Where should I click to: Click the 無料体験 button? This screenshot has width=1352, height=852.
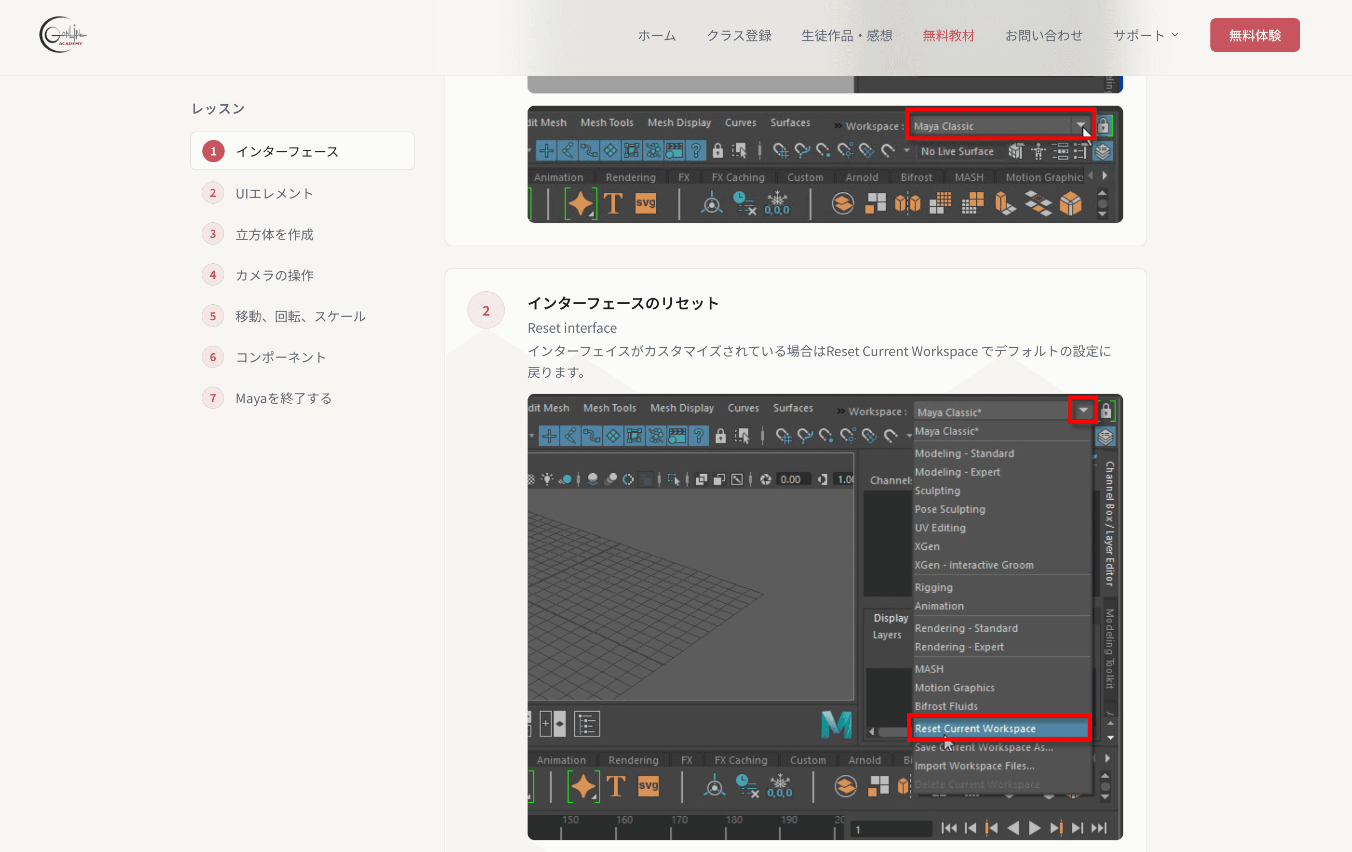[1255, 35]
